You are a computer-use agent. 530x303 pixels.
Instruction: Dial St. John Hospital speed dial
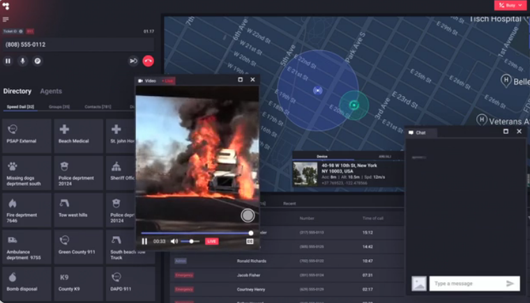[121, 135]
